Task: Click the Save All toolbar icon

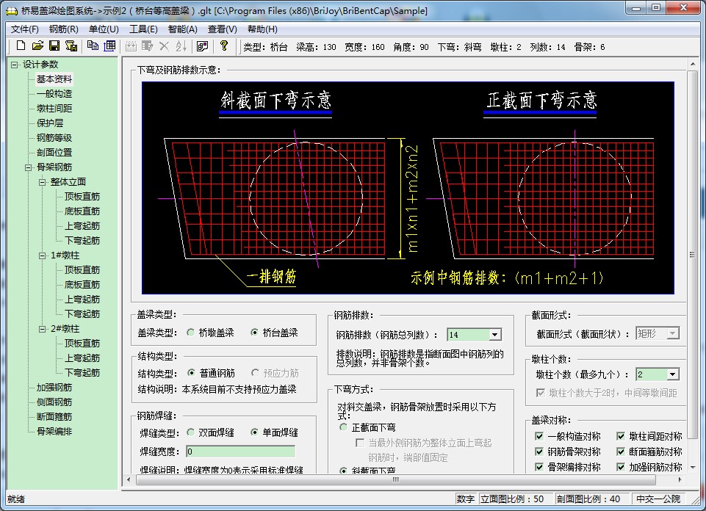Action: click(x=71, y=46)
